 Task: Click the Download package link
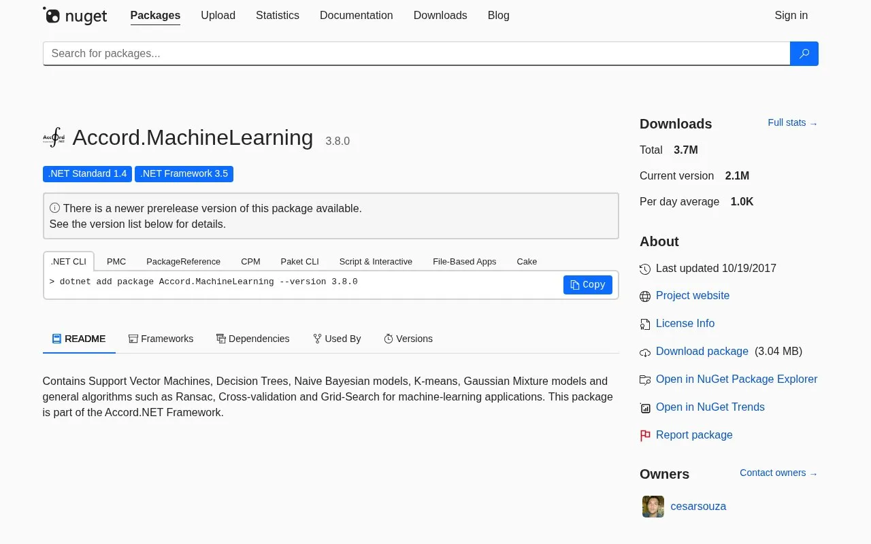[702, 352]
